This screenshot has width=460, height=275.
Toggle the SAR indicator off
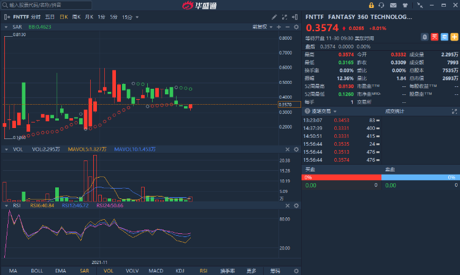click(x=85, y=271)
